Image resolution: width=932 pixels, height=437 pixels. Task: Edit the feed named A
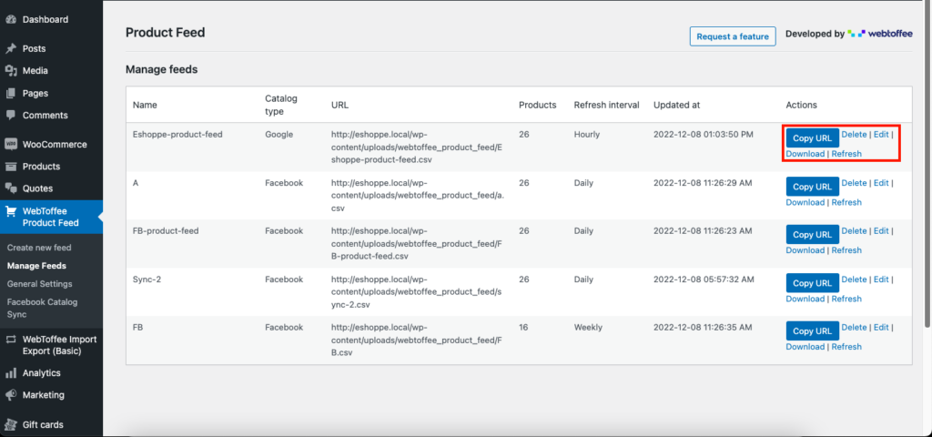coord(881,182)
